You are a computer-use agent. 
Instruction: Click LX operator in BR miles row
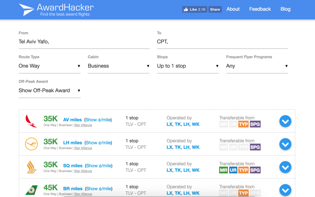(169, 193)
